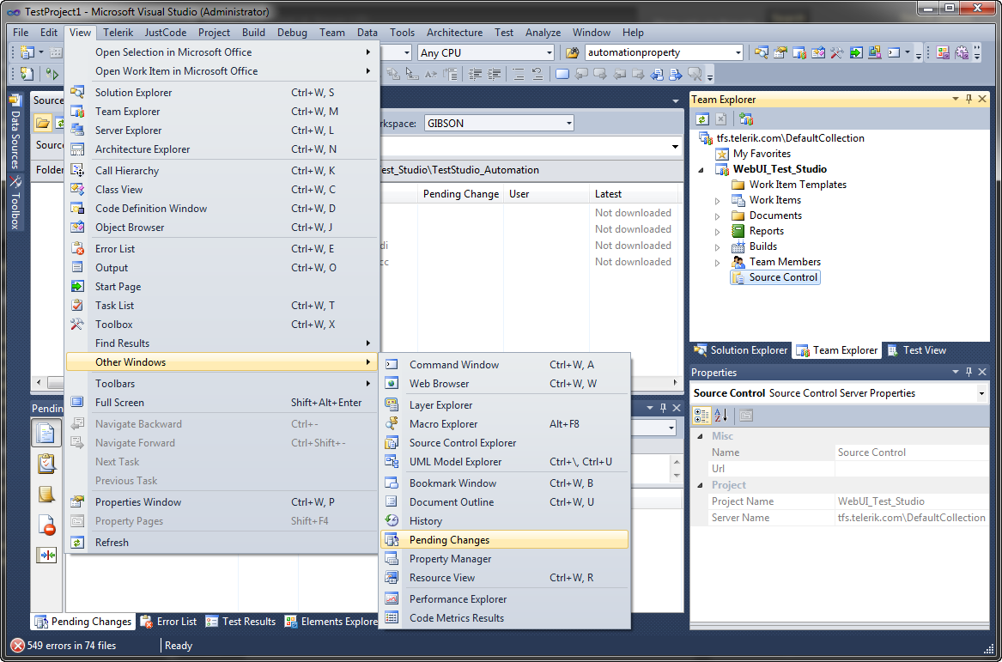Viewport: 1002px width, 662px height.
Task: Expand the Documents node in Team Explorer
Action: pos(718,216)
